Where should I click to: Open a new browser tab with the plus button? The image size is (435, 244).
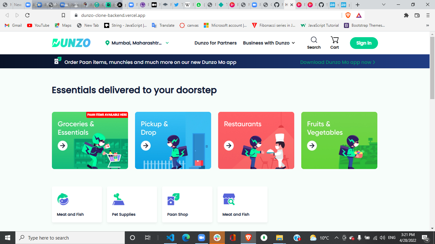[358, 5]
